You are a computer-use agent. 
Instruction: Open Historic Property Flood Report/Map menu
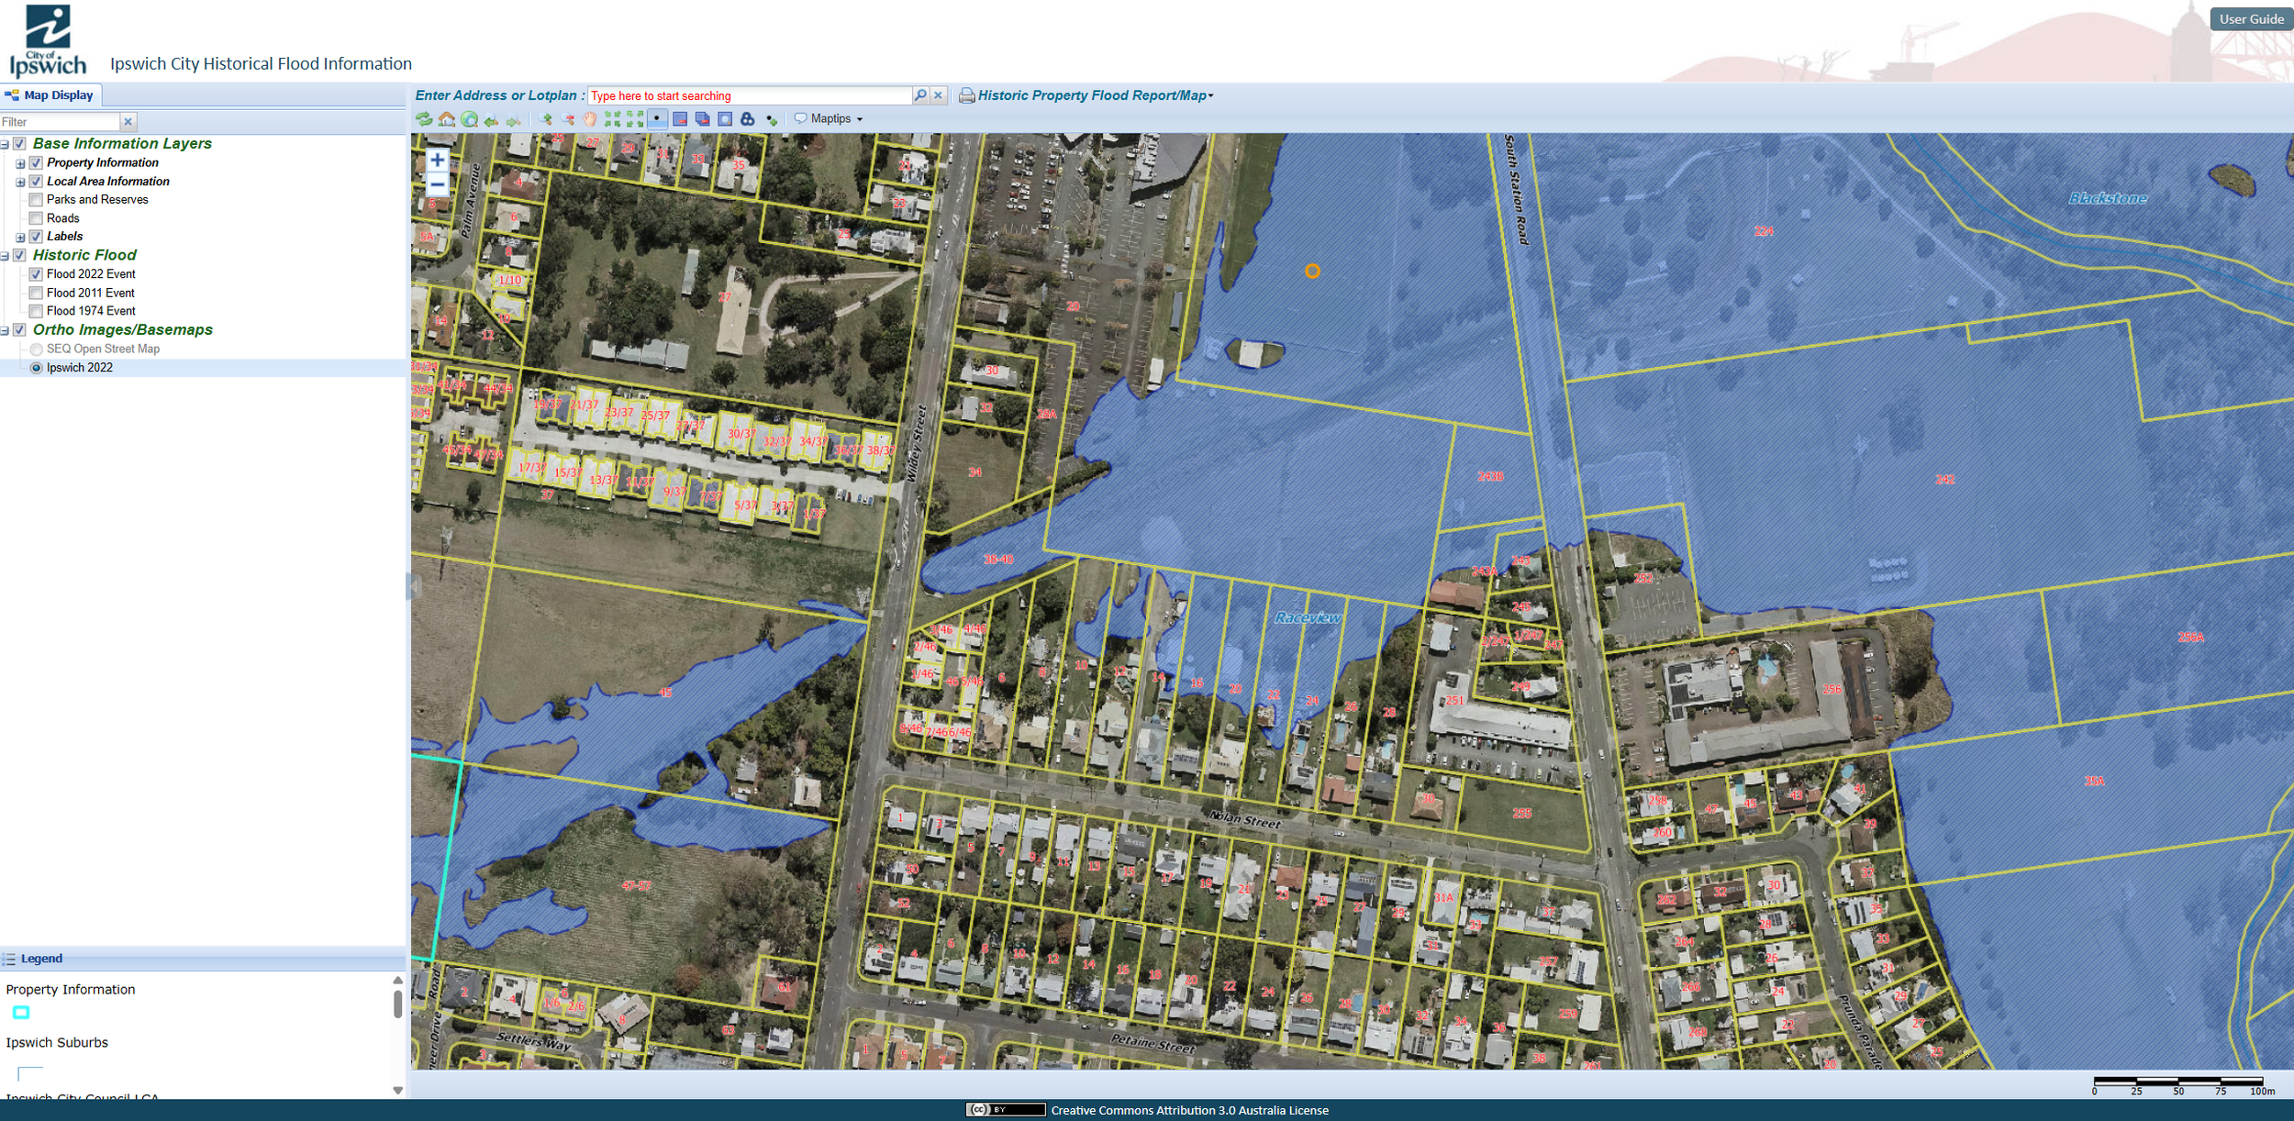click(1096, 95)
